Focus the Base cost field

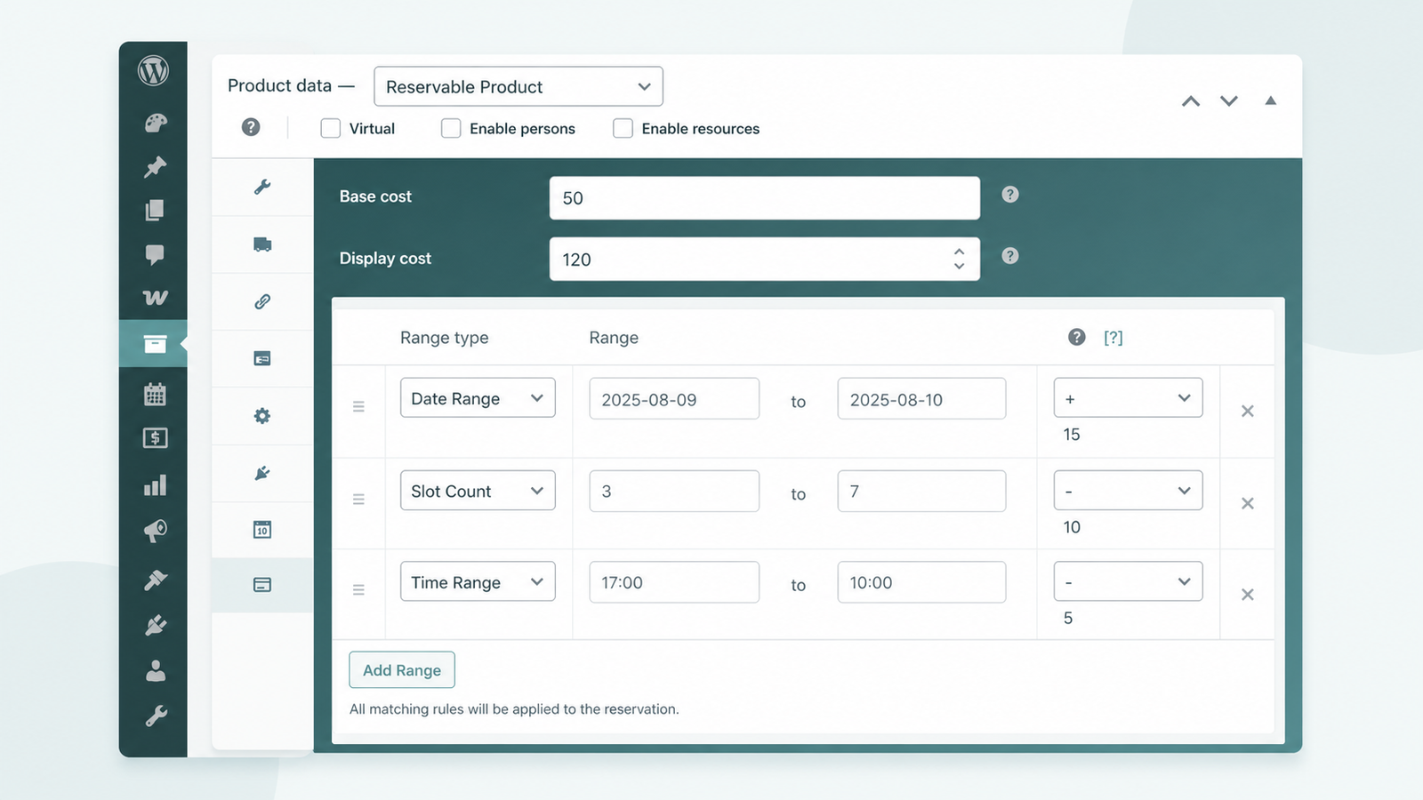click(x=765, y=197)
